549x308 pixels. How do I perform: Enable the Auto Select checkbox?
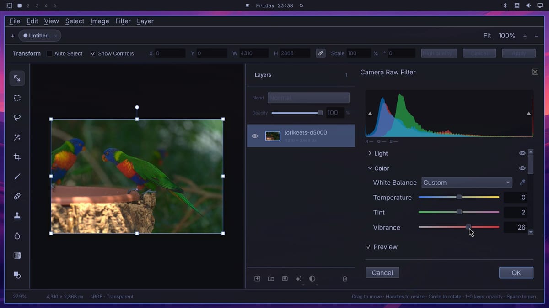coord(49,53)
